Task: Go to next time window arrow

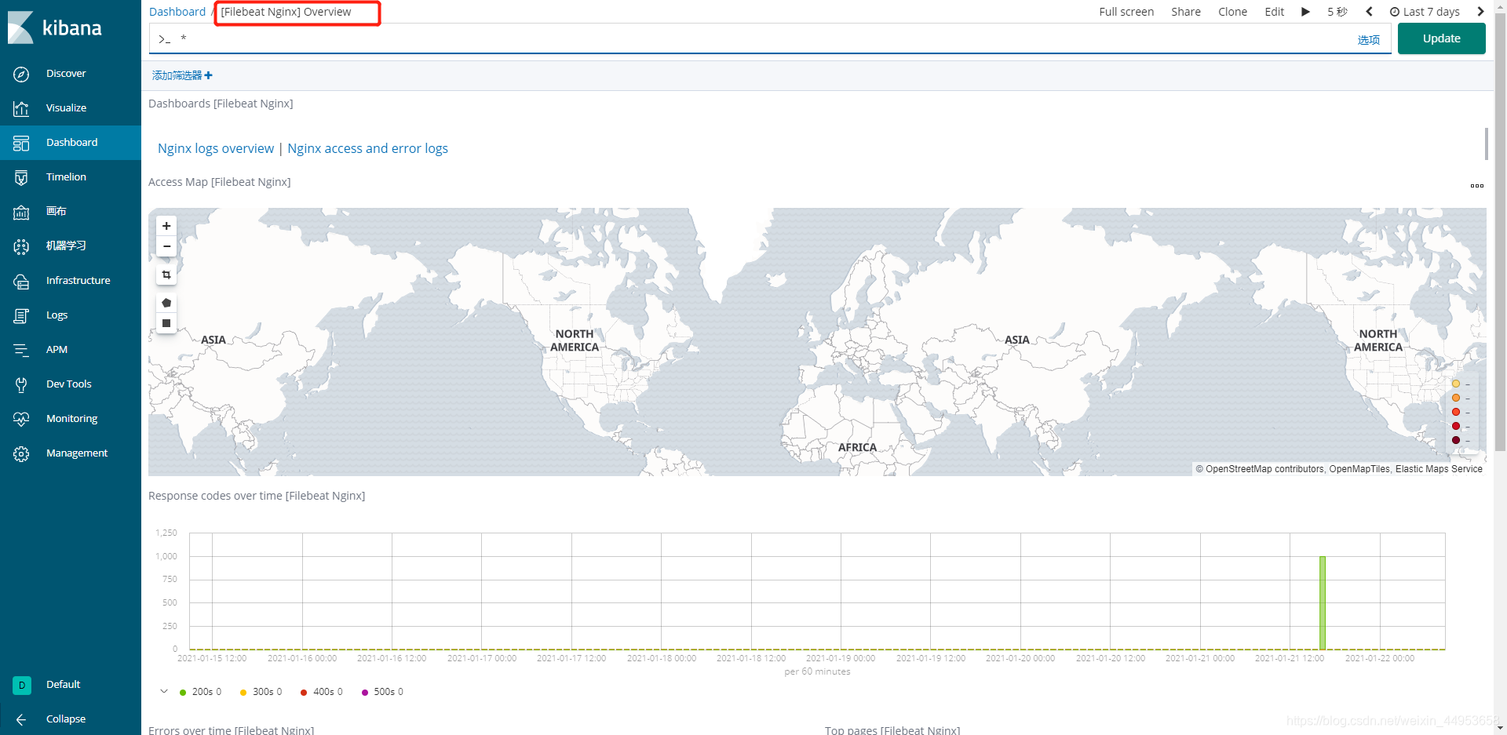Action: pos(1480,12)
